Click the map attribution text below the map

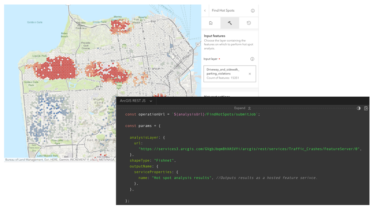tap(59, 159)
